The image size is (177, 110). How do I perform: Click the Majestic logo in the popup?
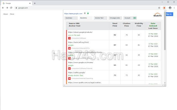click(158, 15)
